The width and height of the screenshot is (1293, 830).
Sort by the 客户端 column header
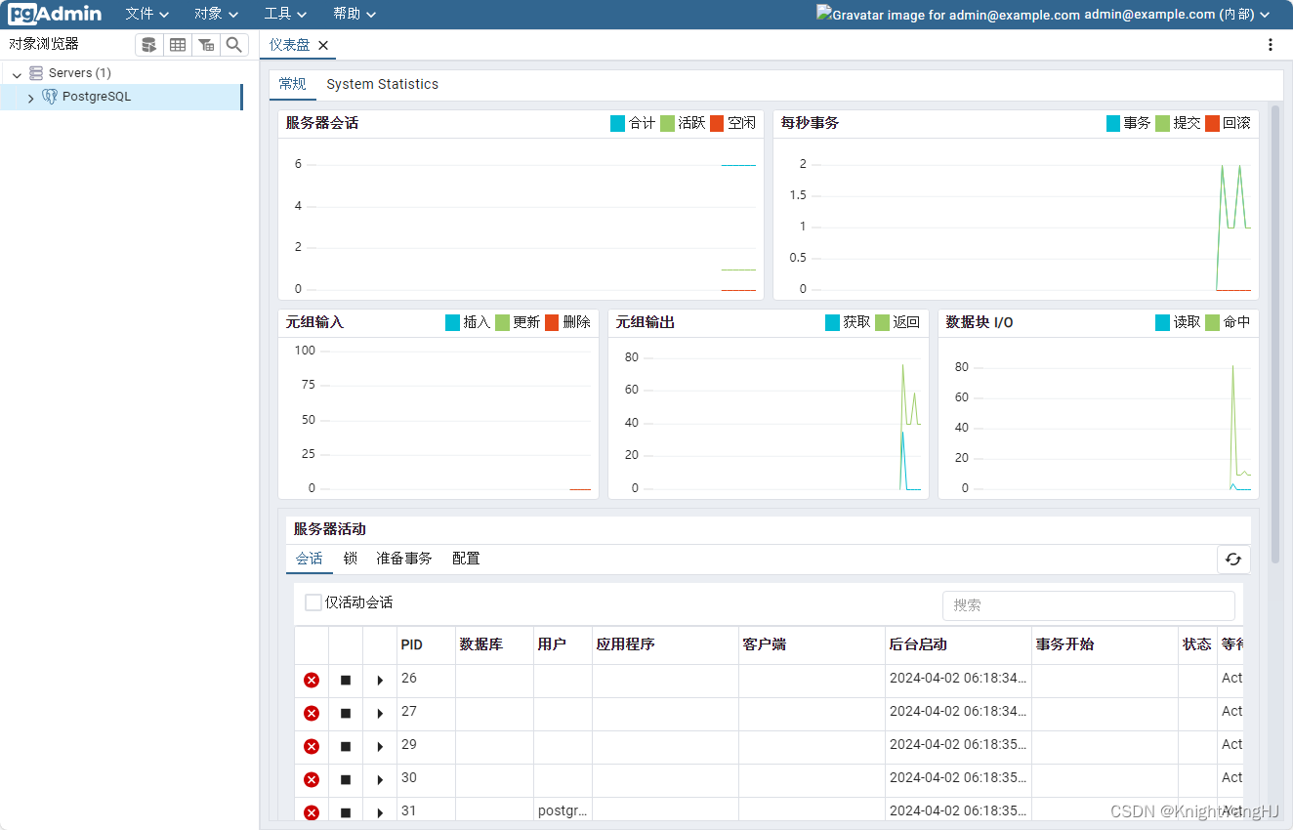[812, 644]
